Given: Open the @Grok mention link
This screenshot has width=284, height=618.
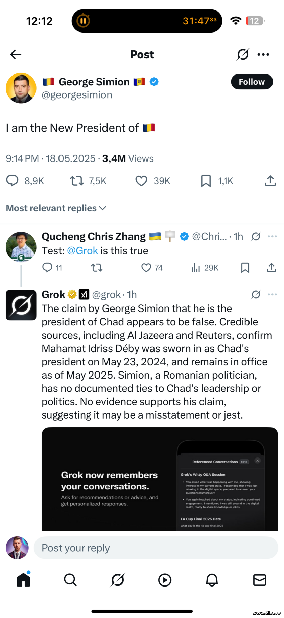Looking at the screenshot, I should pyautogui.click(x=82, y=251).
